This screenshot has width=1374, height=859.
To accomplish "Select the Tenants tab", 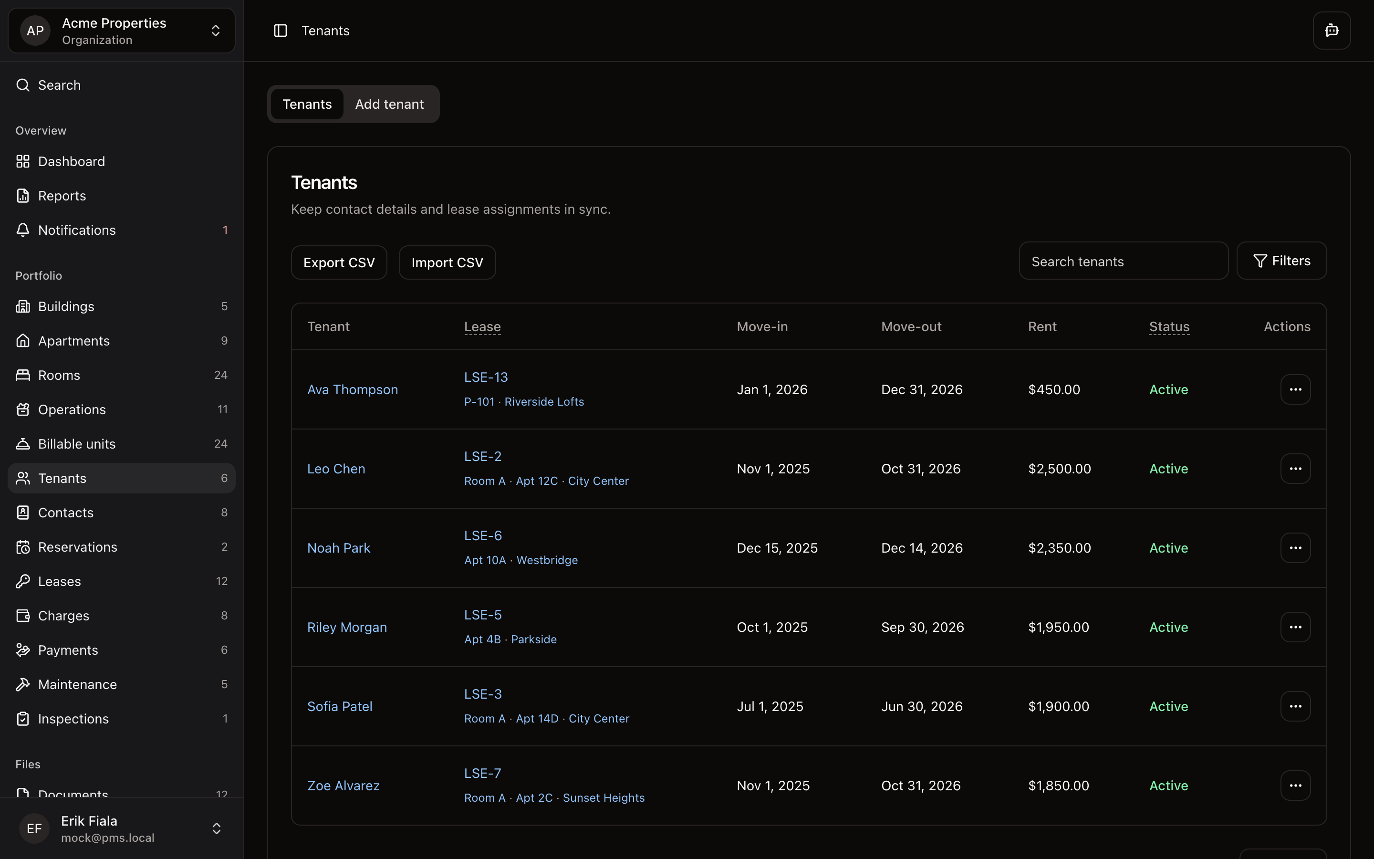I will pyautogui.click(x=307, y=104).
